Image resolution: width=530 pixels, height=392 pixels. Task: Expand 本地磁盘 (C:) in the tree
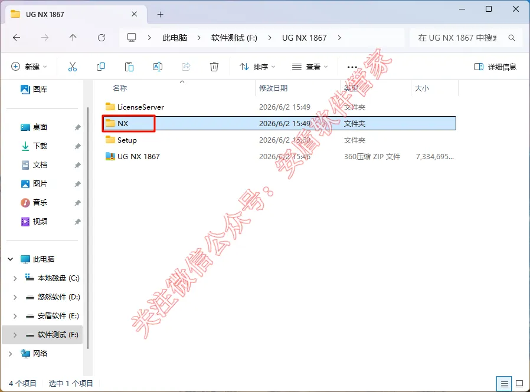[15, 279]
